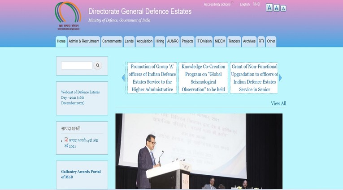Expand the Other menu
Image resolution: width=343 pixels, height=190 pixels.
tap(271, 41)
